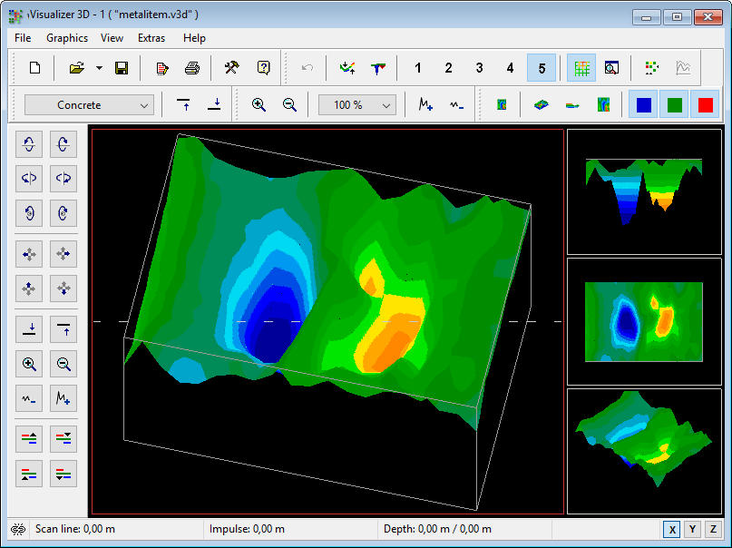This screenshot has height=548, width=732.
Task: Select the red color swatch
Action: pos(704,105)
